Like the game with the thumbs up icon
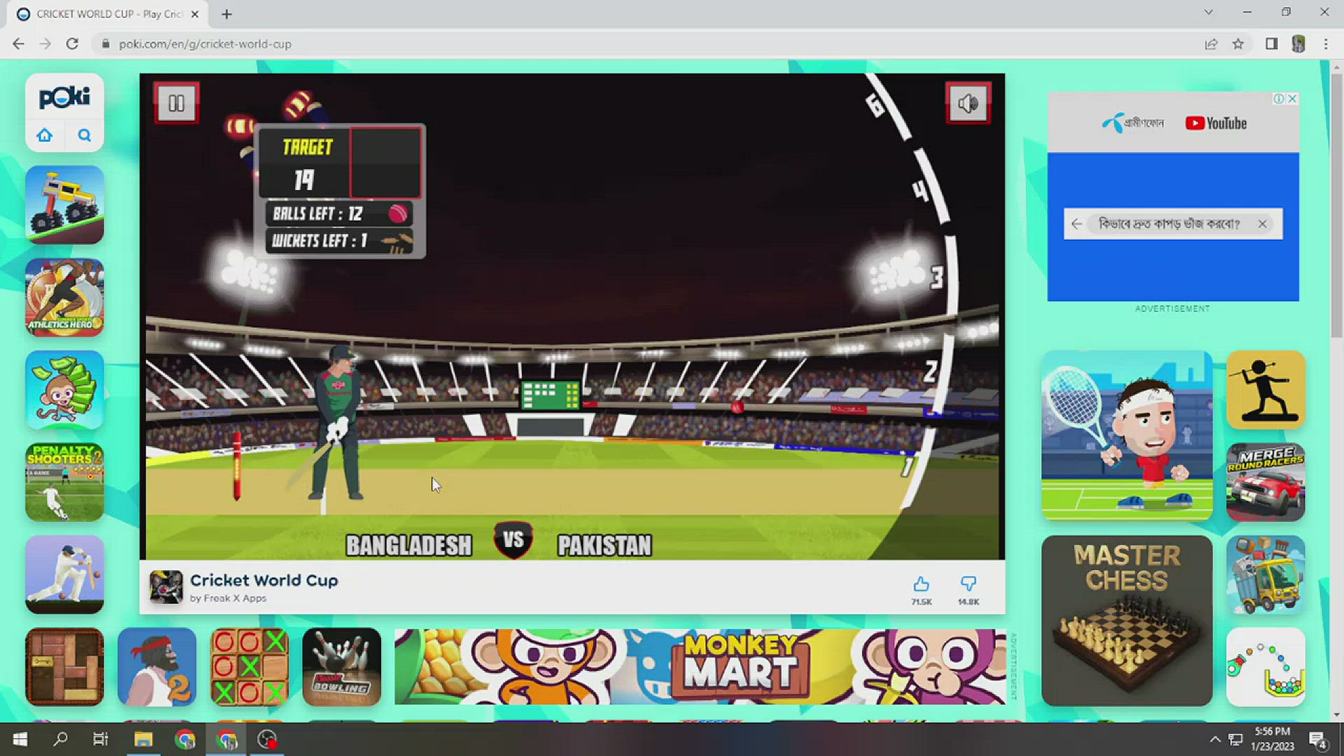Screen dimensions: 1344x756 point(920,584)
